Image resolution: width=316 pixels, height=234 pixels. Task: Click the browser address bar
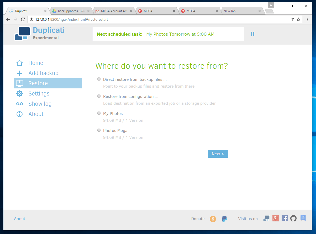point(157,19)
